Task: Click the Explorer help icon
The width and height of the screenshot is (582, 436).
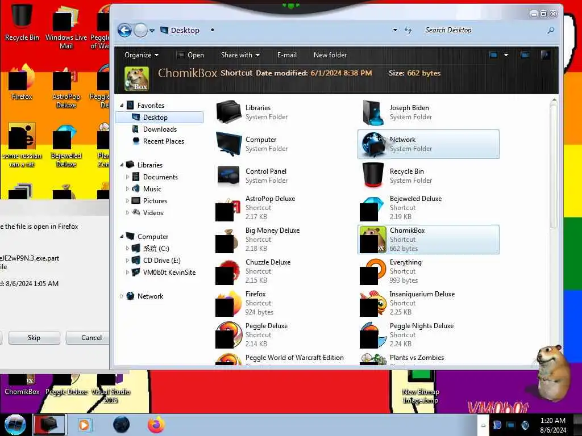Action: pos(545,55)
